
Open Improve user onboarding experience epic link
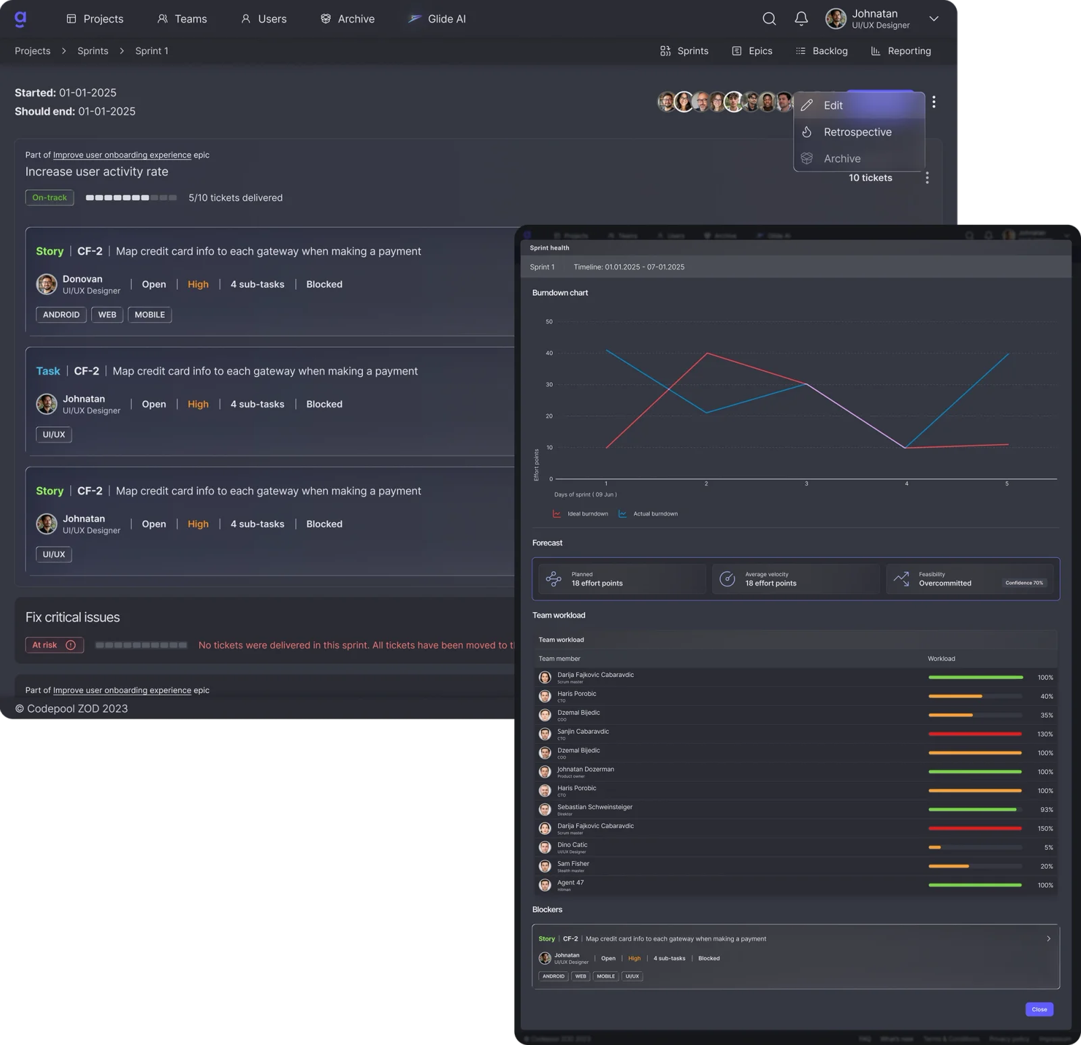pos(122,155)
